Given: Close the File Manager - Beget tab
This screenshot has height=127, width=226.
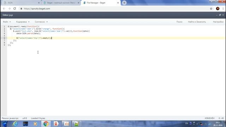Looking at the screenshot, I should point(118,3).
